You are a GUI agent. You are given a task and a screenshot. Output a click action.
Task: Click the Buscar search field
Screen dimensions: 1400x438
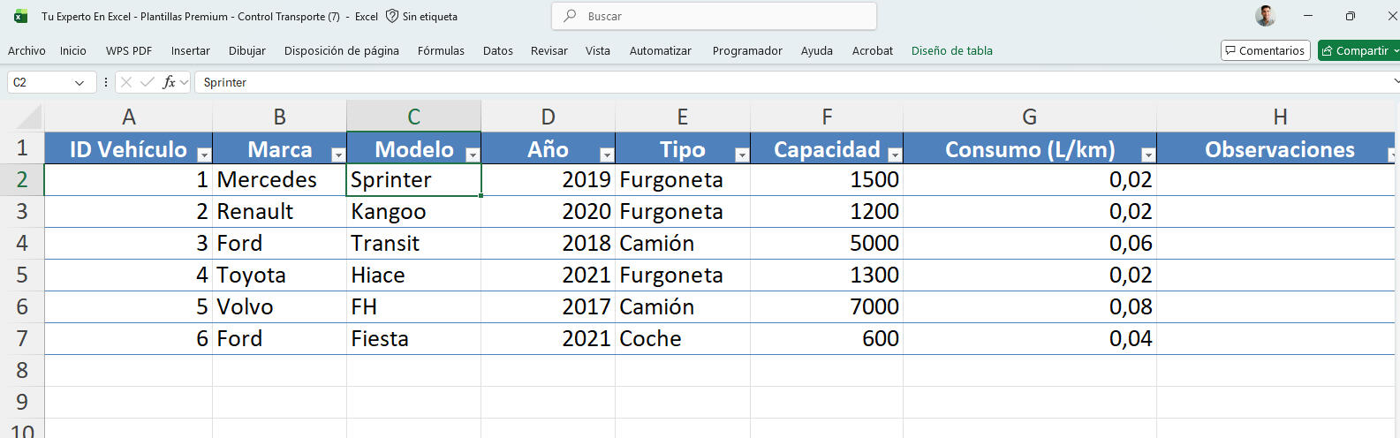tap(714, 16)
